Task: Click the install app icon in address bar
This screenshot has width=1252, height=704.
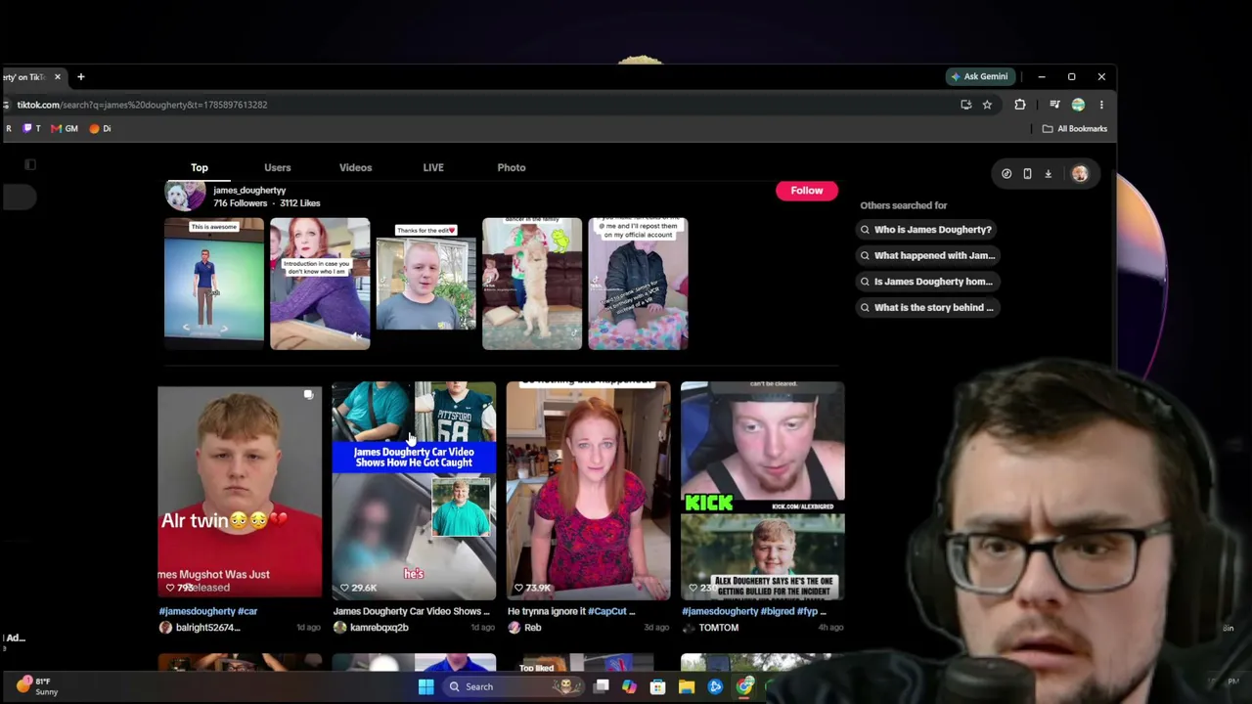Action: click(x=966, y=105)
